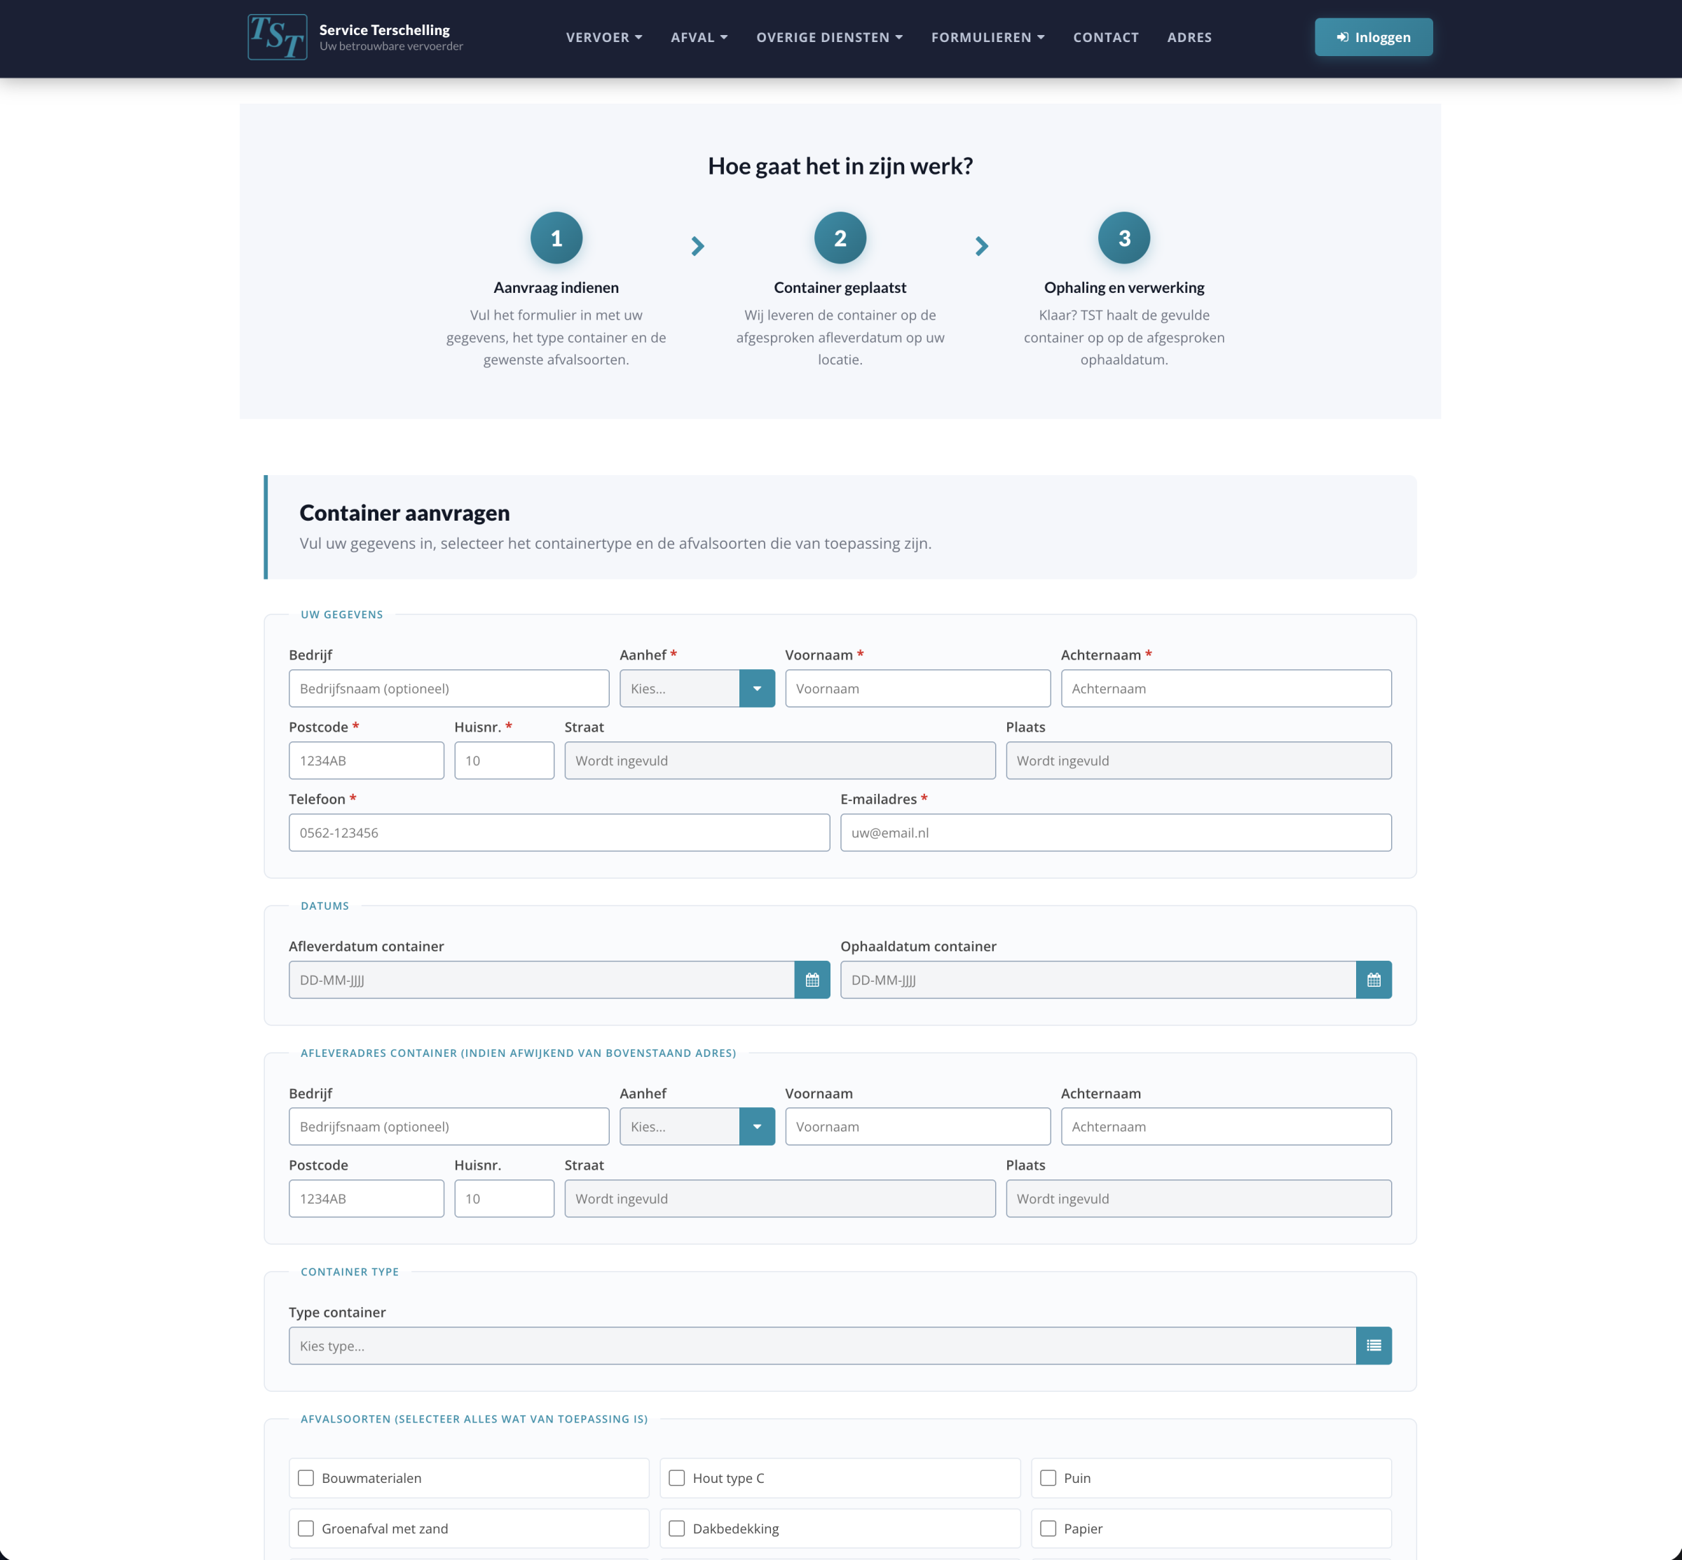Check the Dakbedekking waste option
This screenshot has width=1682, height=1560.
pyautogui.click(x=677, y=1528)
